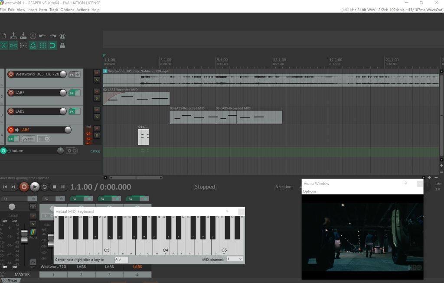444x283 pixels.
Task: Toggle snap with the magnet toolbar icon
Action: click(x=52, y=46)
